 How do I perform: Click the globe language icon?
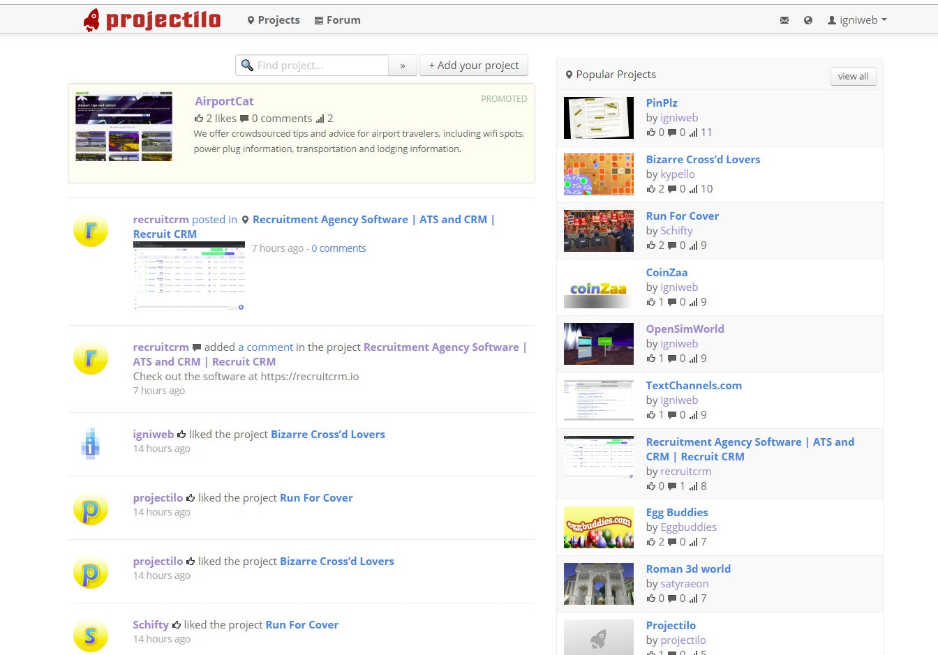click(x=808, y=20)
